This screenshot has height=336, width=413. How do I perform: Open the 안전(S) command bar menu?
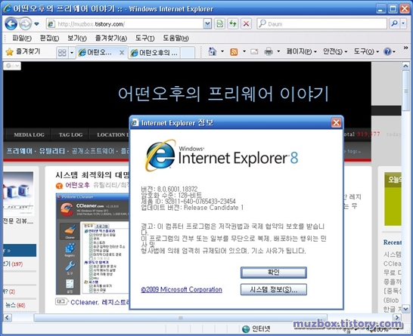(x=335, y=51)
